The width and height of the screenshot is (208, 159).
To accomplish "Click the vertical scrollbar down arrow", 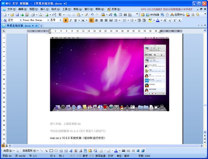I will (205, 132).
